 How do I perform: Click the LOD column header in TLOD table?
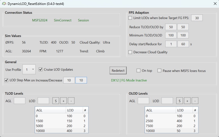[74, 110]
